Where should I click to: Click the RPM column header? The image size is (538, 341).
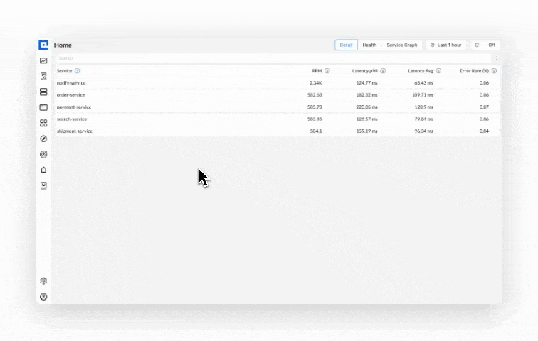click(x=317, y=71)
